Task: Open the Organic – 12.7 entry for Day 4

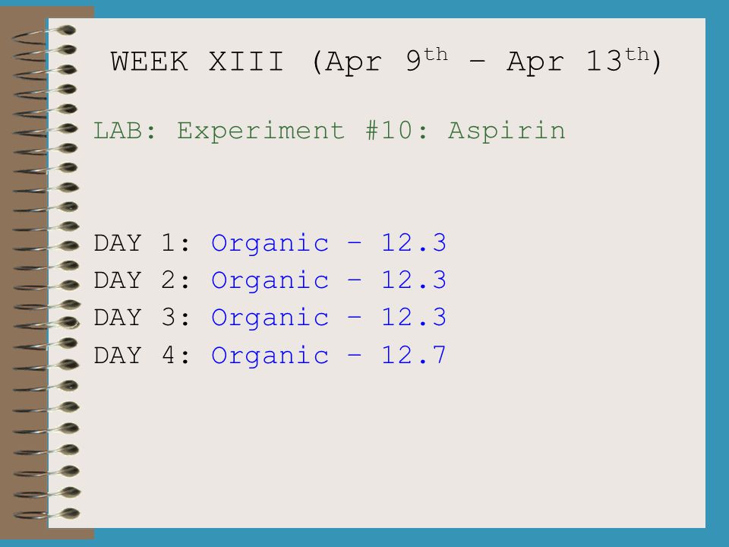Action: pos(329,356)
